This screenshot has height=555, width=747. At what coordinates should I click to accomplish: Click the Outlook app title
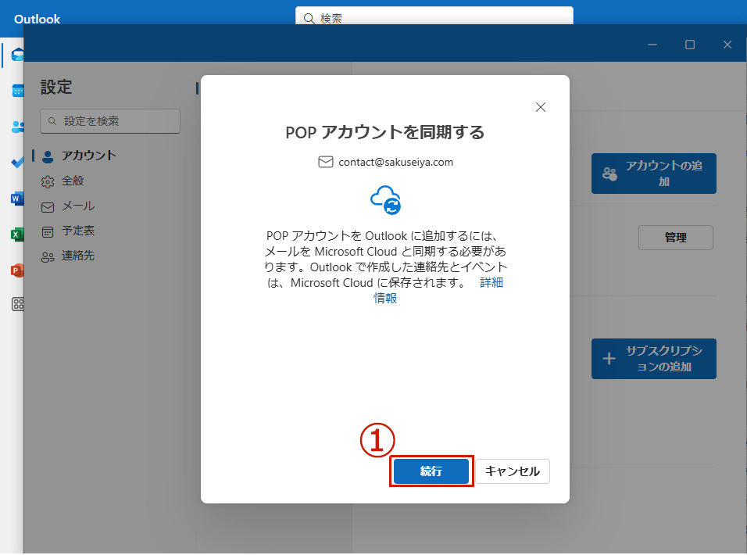pyautogui.click(x=38, y=19)
